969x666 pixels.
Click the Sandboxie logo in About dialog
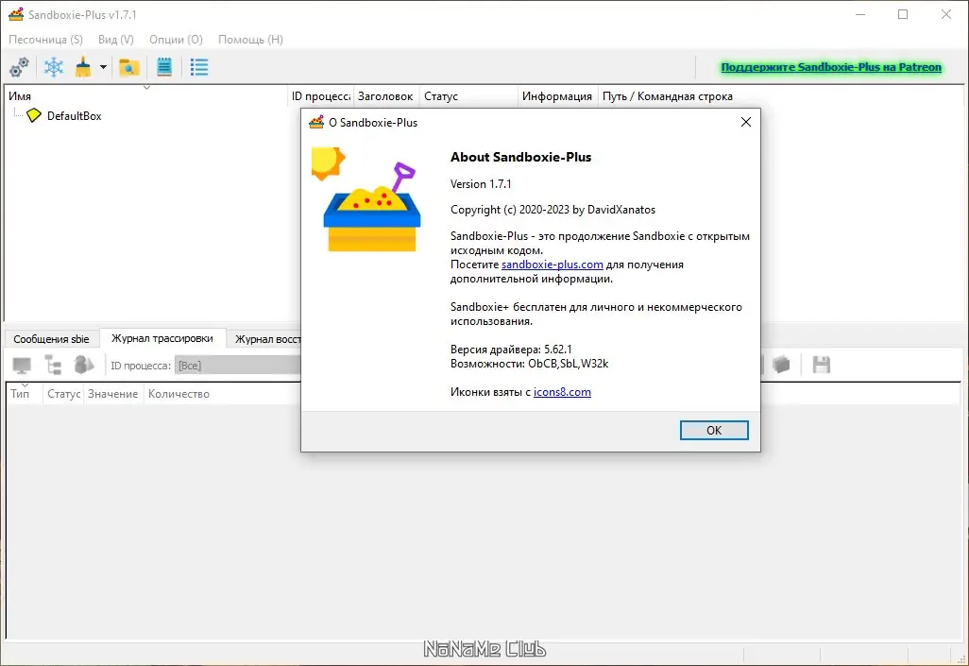(367, 199)
